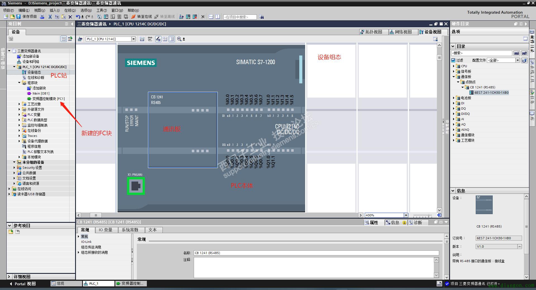Expand the 信号板 folder in hardware catalog
The width and height of the screenshot is (536, 290).
coord(454,71)
